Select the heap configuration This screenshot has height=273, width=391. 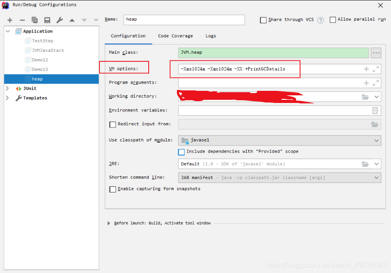point(52,79)
